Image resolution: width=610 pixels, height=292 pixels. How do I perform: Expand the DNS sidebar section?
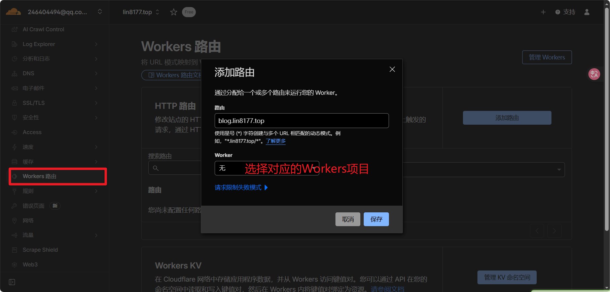tap(55, 73)
